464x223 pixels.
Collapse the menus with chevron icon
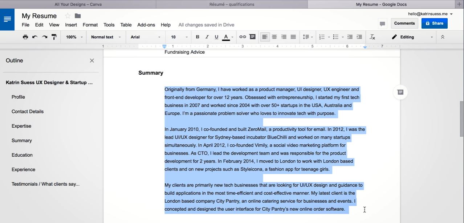click(443, 37)
